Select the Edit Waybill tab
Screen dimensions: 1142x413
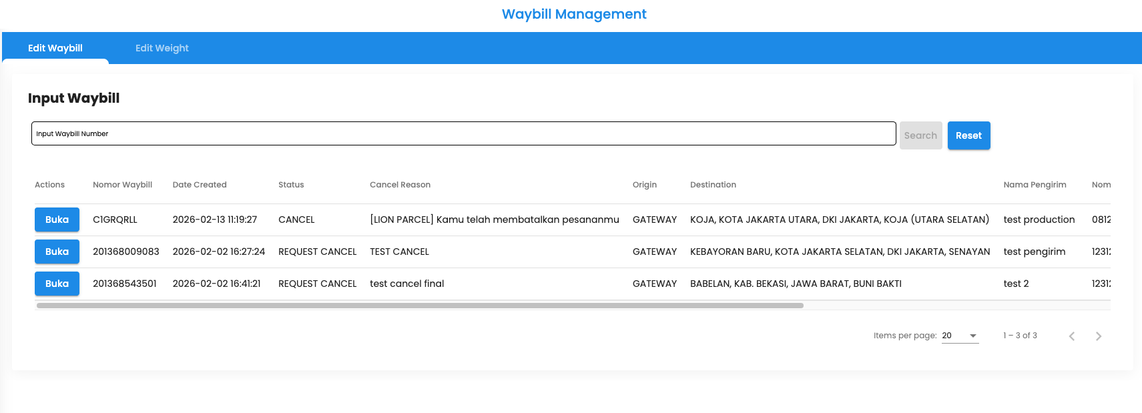[55, 48]
